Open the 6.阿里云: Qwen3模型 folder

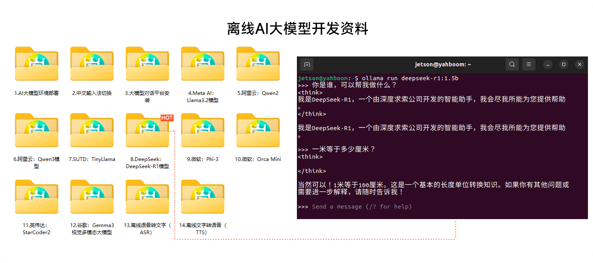36,130
